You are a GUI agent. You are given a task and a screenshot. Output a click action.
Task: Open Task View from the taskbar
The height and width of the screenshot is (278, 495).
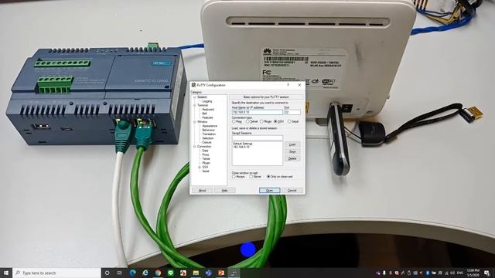click(x=120, y=273)
